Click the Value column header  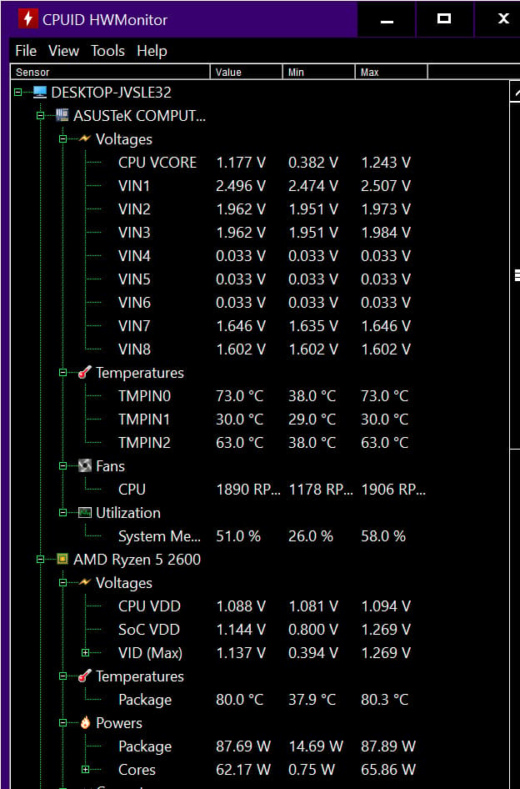(247, 72)
